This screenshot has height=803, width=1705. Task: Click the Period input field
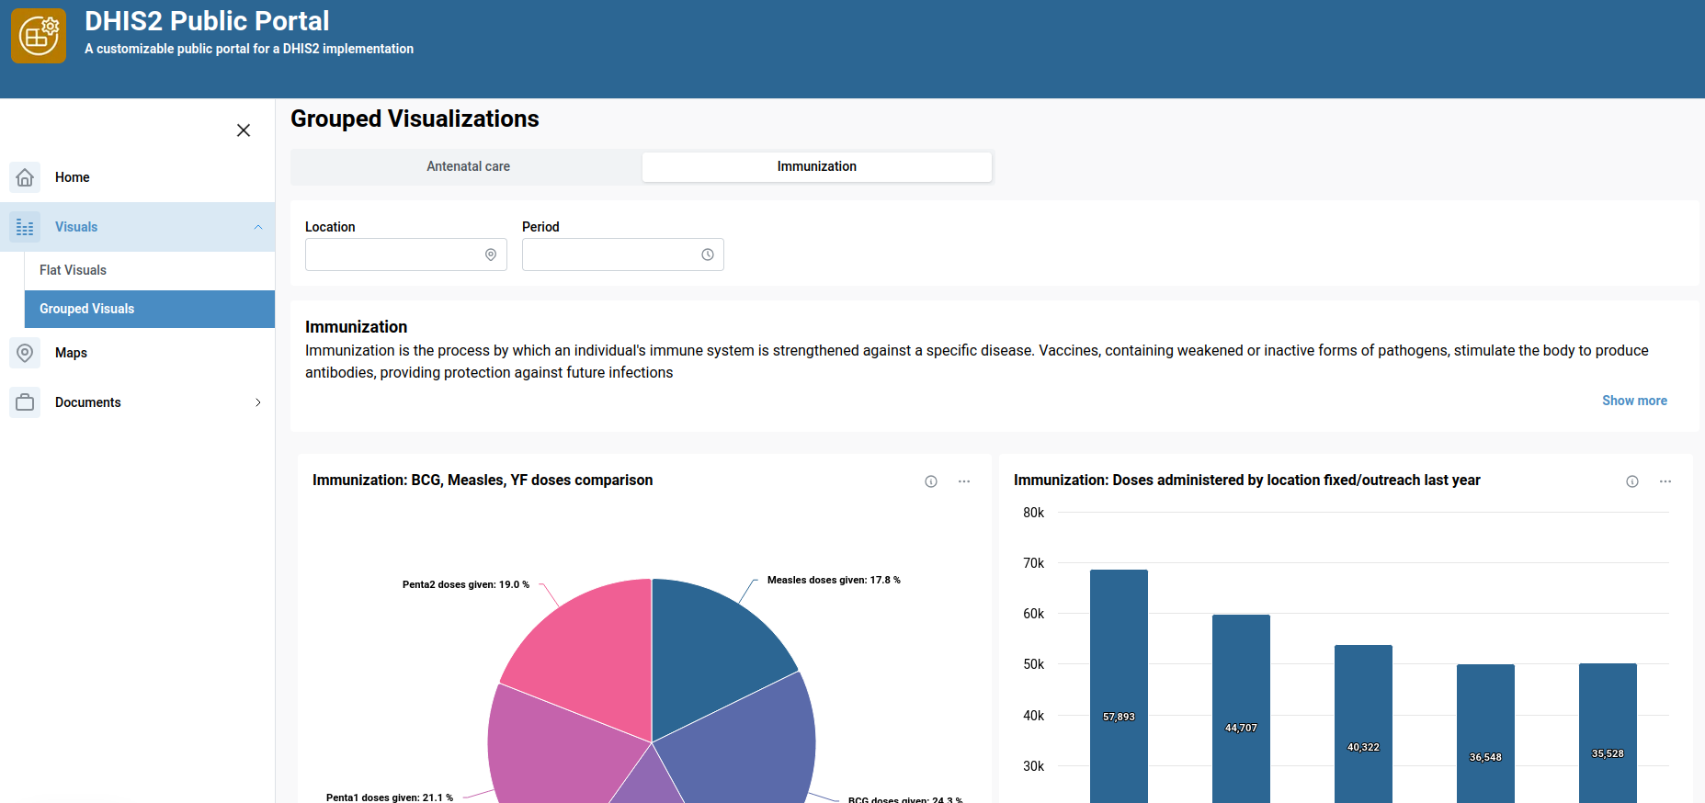click(x=623, y=254)
